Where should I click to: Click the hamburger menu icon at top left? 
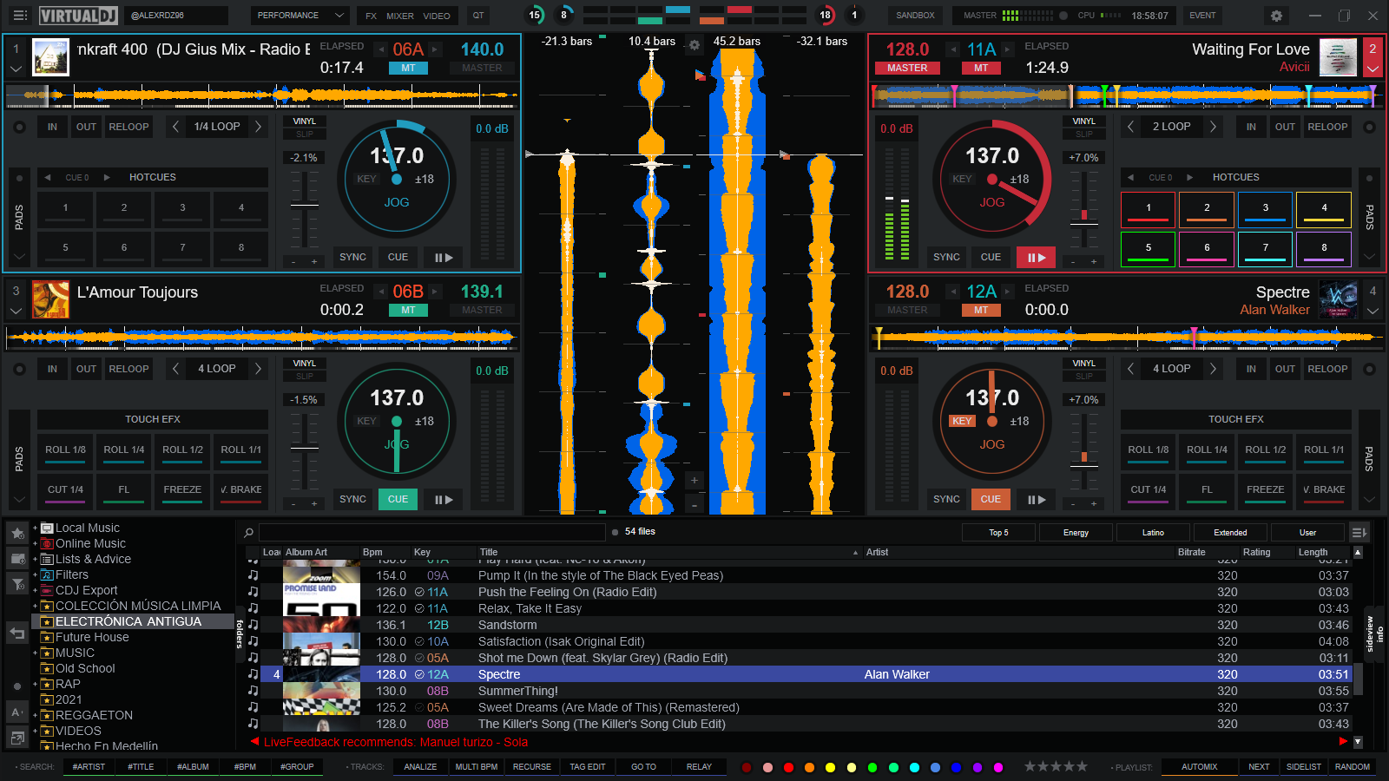click(x=20, y=16)
